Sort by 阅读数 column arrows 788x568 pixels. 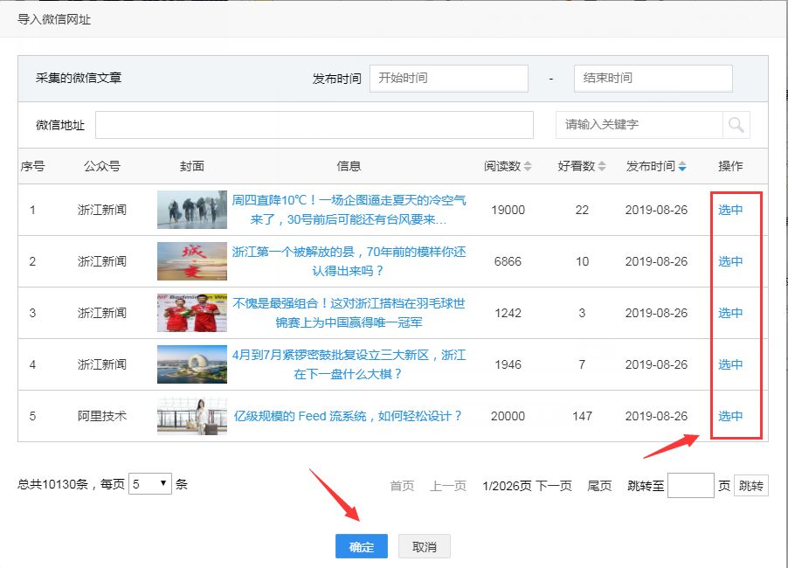point(528,167)
